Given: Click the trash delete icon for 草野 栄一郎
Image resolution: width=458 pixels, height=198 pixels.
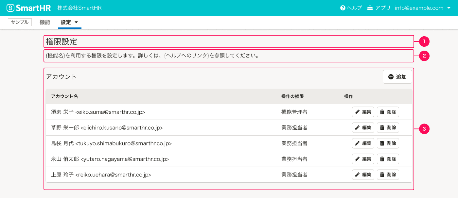Looking at the screenshot, I should tap(382, 127).
